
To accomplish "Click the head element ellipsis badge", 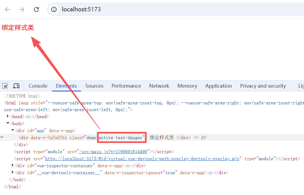I will click(28, 117).
